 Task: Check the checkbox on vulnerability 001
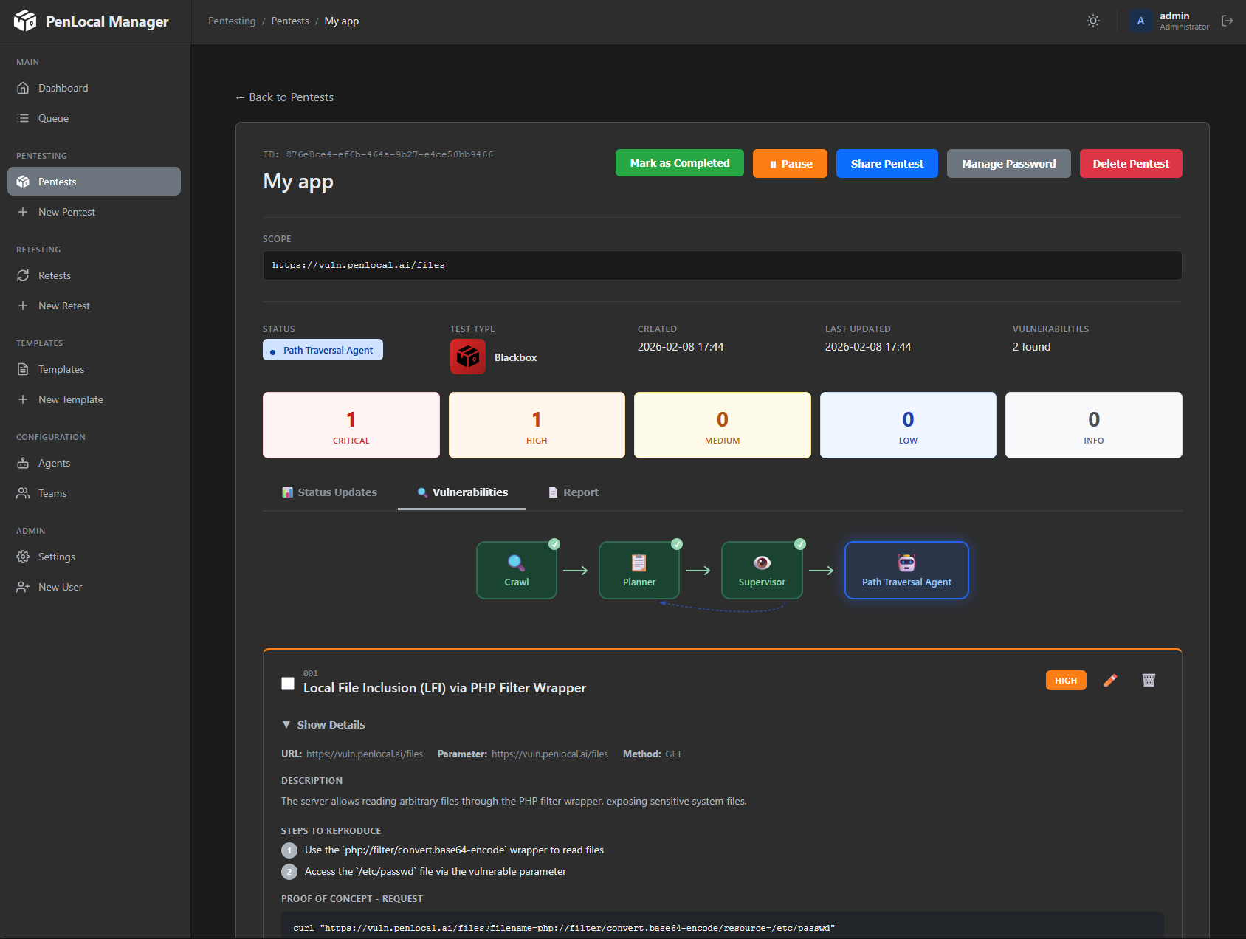(x=288, y=684)
